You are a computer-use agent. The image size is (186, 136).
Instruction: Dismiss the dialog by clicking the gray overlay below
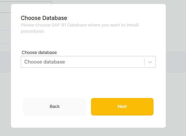[88, 132]
